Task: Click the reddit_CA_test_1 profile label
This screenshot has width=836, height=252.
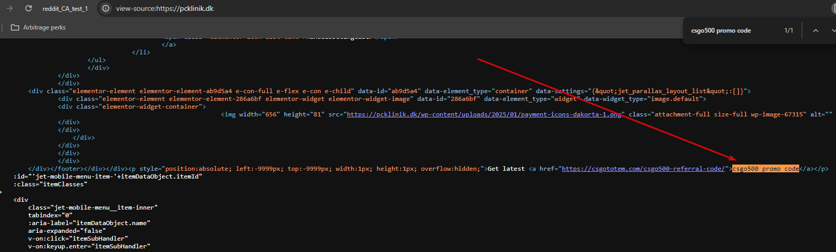Action: point(65,9)
